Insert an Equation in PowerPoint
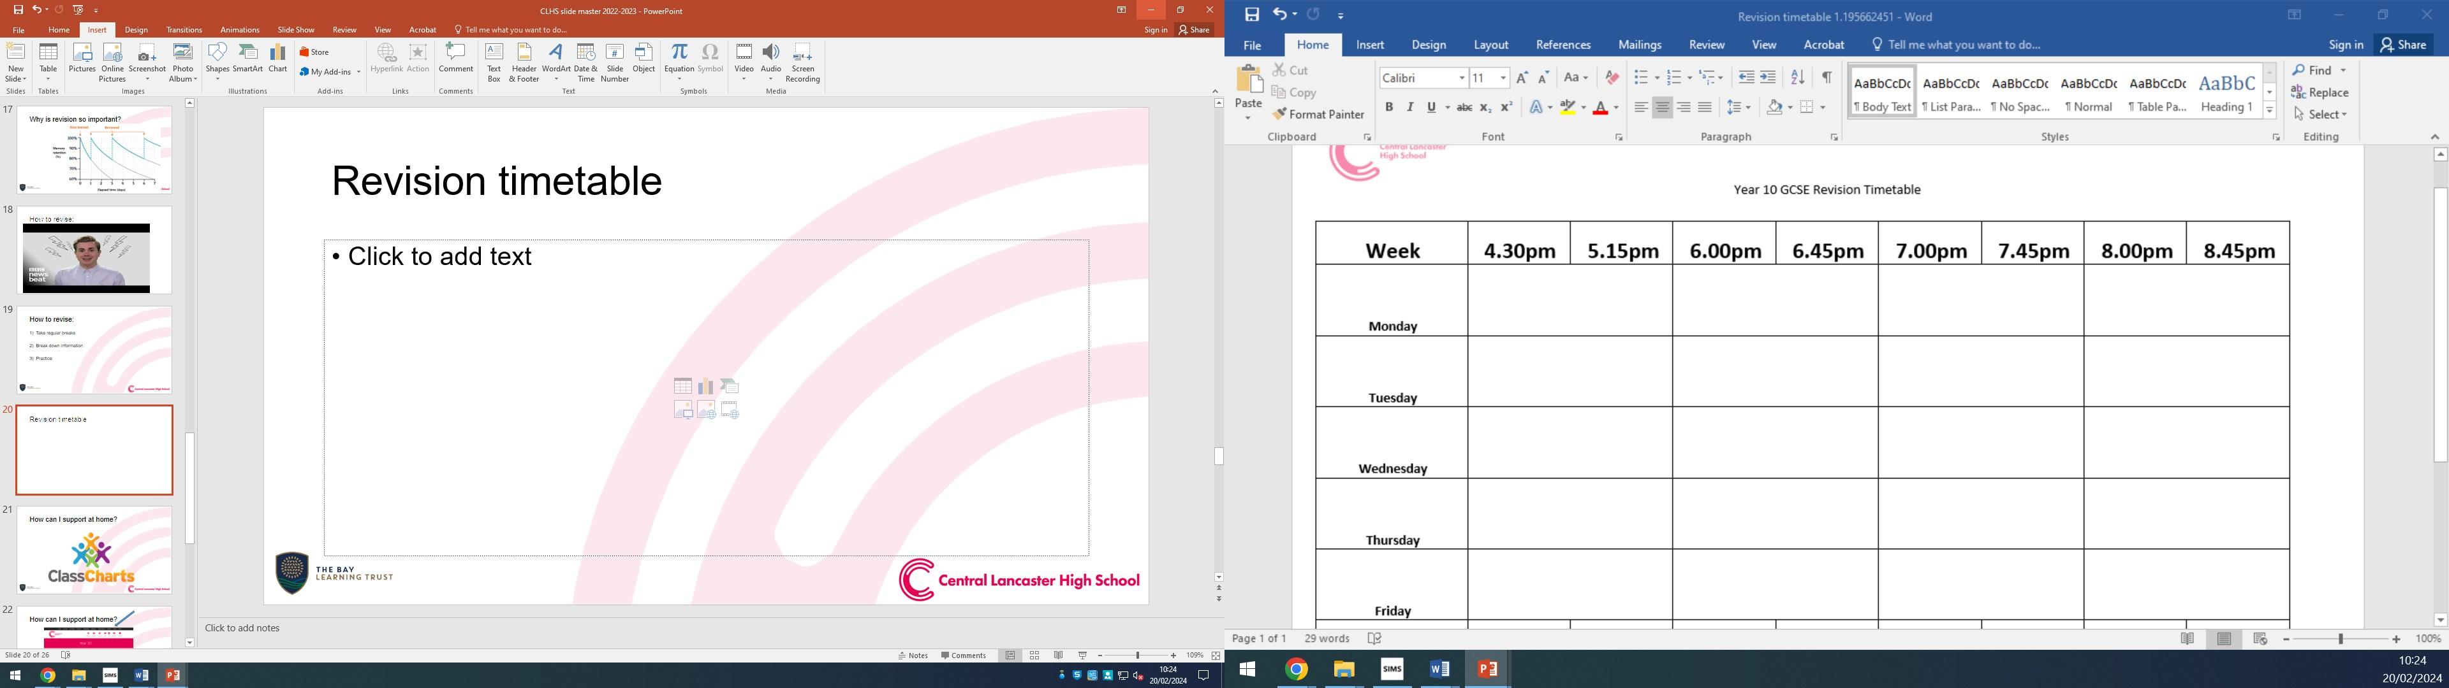 tap(679, 61)
